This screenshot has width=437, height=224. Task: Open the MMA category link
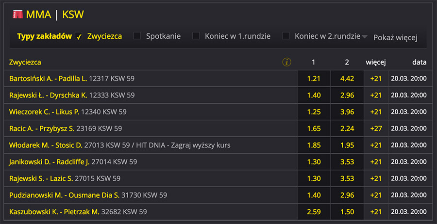(38, 15)
